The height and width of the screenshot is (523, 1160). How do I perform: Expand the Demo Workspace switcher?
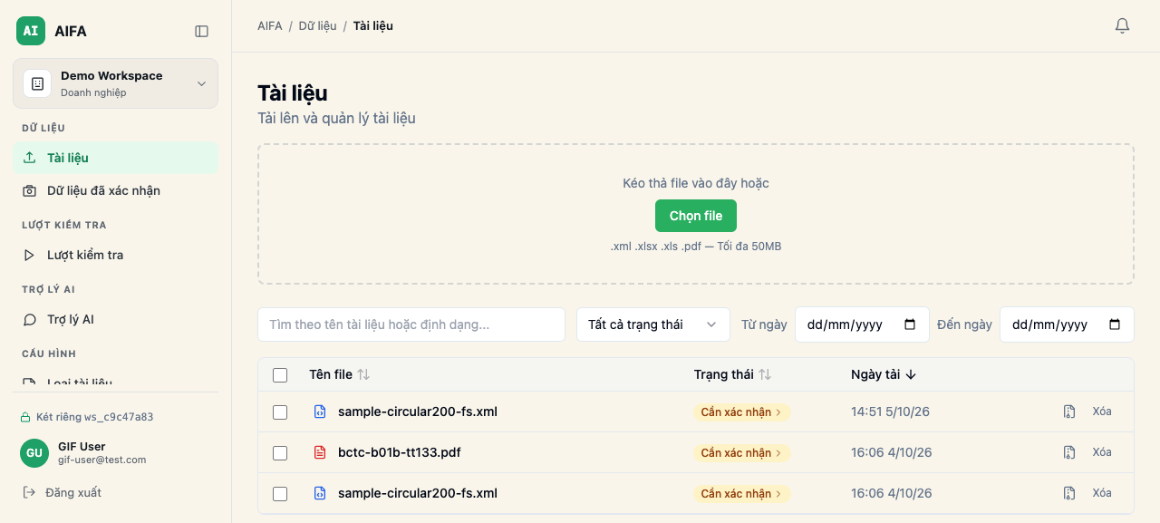pyautogui.click(x=115, y=83)
